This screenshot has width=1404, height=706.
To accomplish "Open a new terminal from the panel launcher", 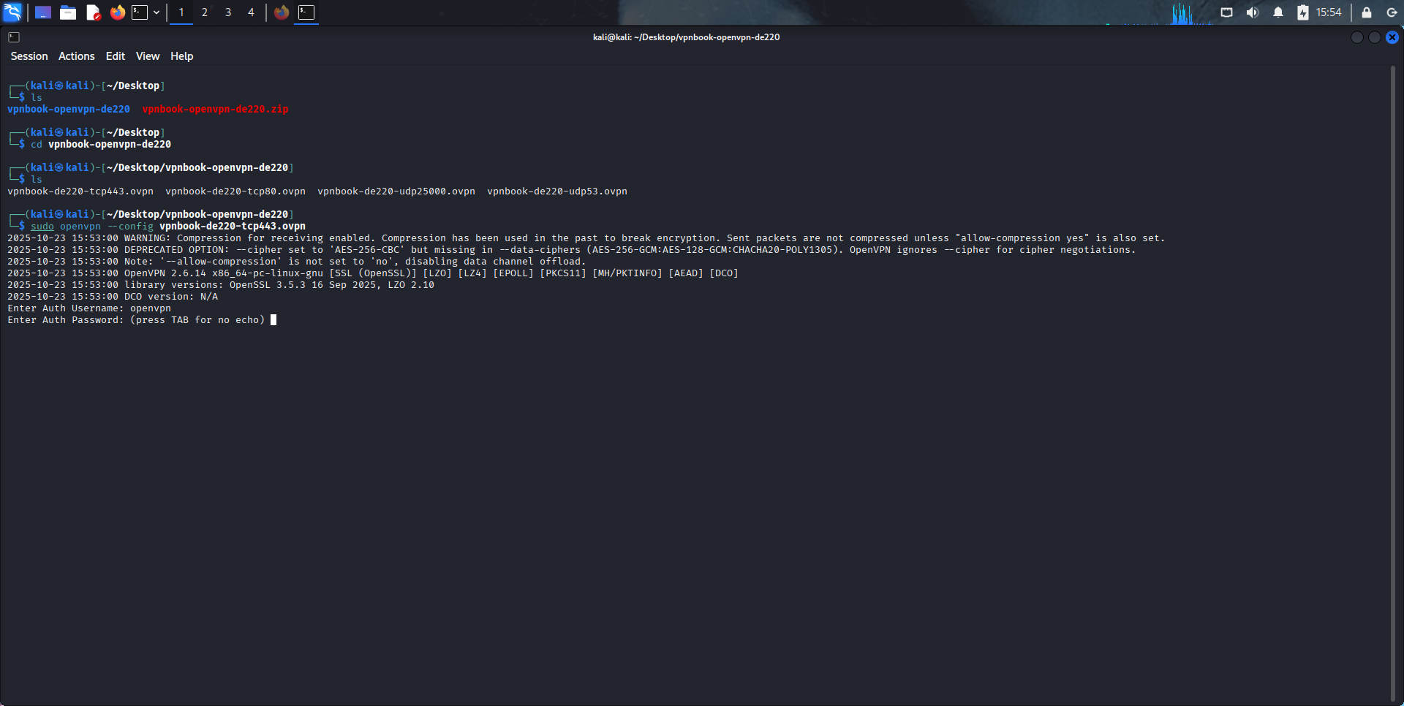I will [x=140, y=12].
